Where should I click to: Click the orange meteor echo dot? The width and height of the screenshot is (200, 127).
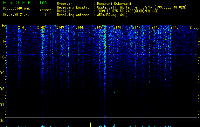click(x=91, y=93)
